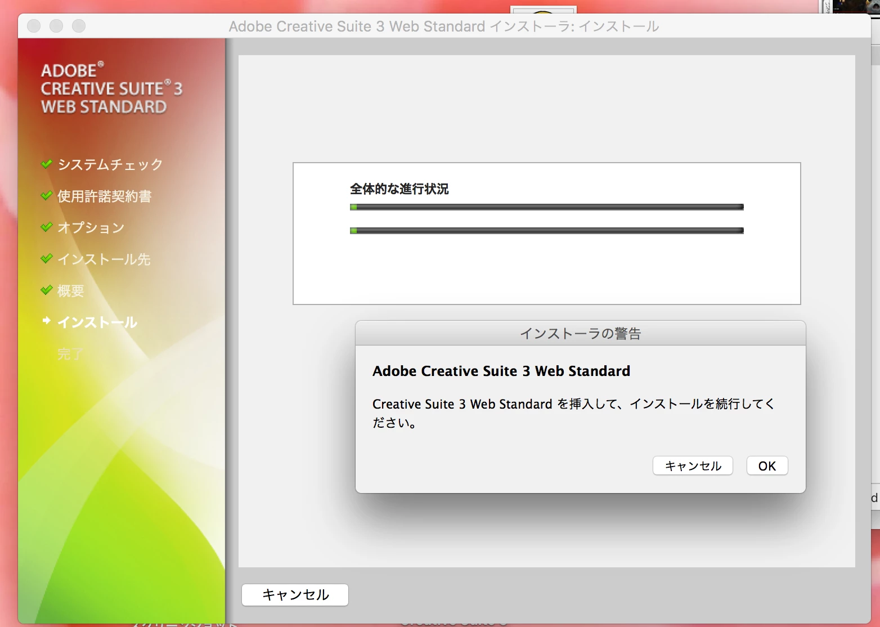Click green checkmark next to システムチェック
This screenshot has height=627, width=880.
(47, 164)
